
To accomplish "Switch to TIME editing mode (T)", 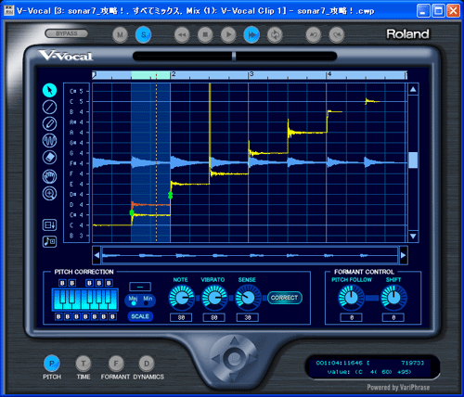I will pyautogui.click(x=84, y=364).
